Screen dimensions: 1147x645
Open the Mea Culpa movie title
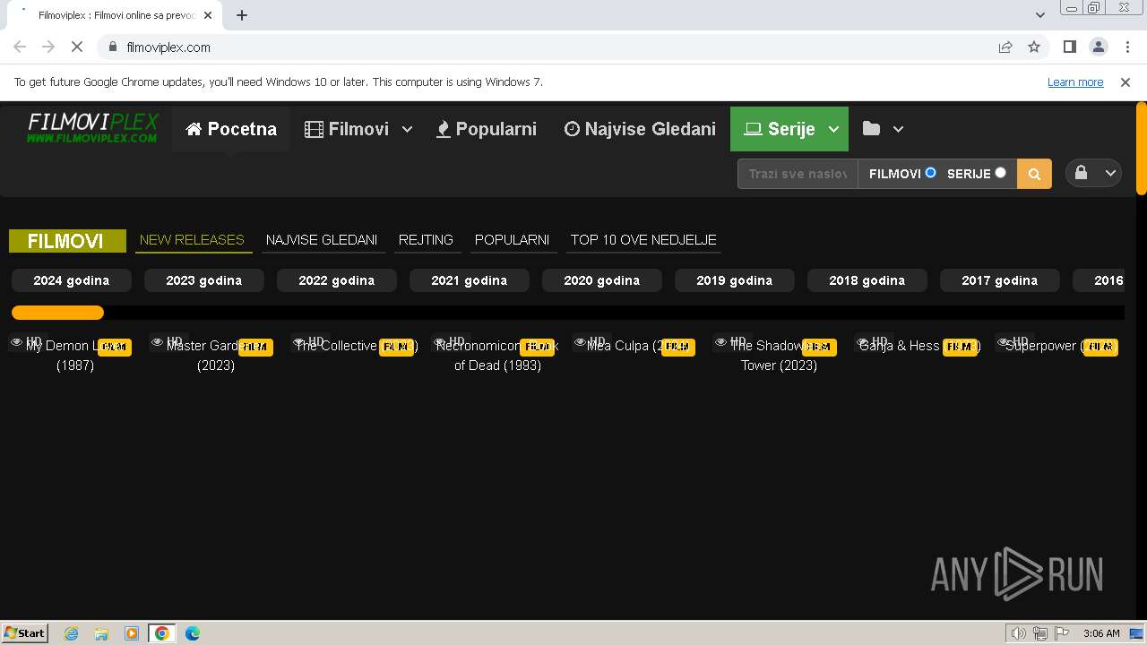[x=639, y=346]
